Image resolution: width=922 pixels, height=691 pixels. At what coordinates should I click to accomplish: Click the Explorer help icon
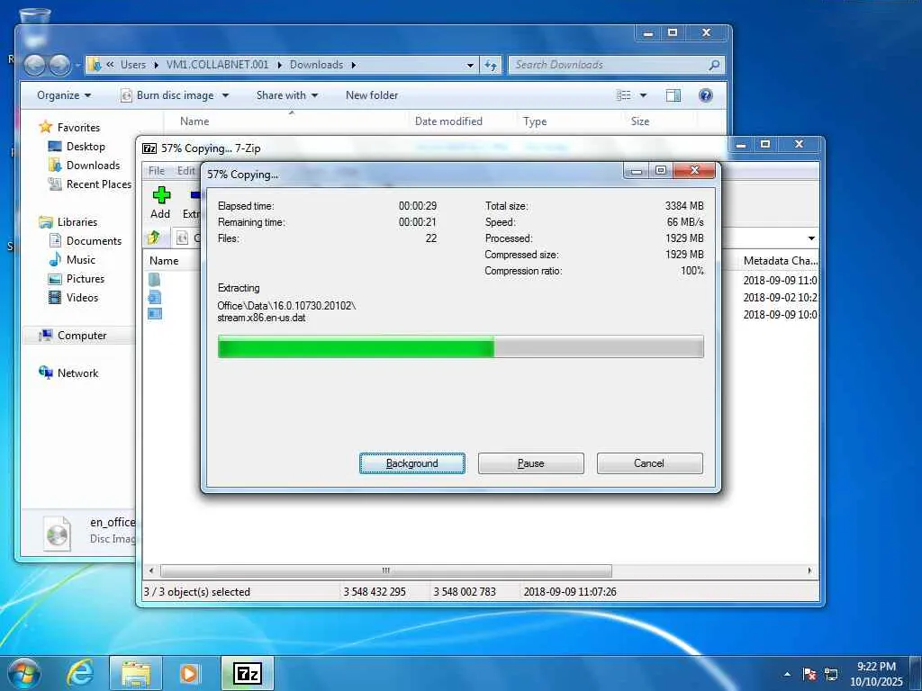click(x=706, y=95)
